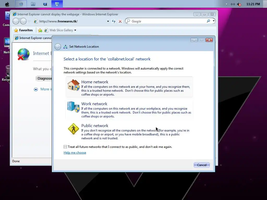
Task: Click the IE status bar 'Done' text
Action: (x=16, y=161)
